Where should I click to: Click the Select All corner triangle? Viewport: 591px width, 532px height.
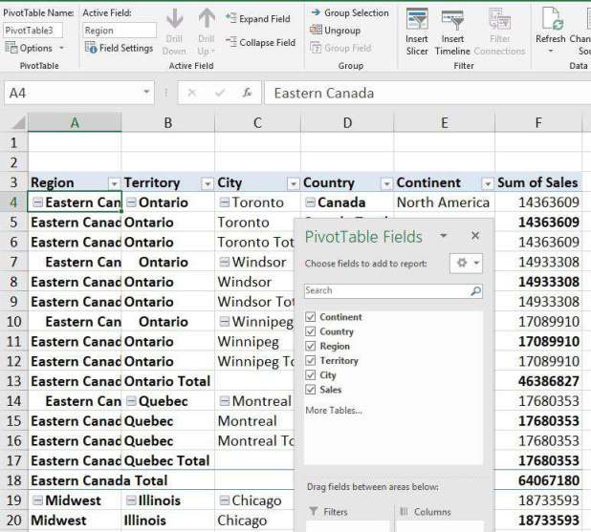click(x=18, y=123)
